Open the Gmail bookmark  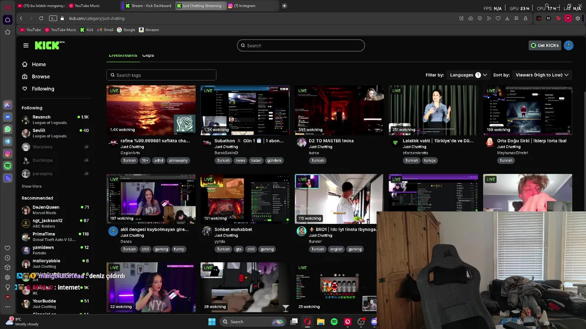pyautogui.click(x=105, y=30)
